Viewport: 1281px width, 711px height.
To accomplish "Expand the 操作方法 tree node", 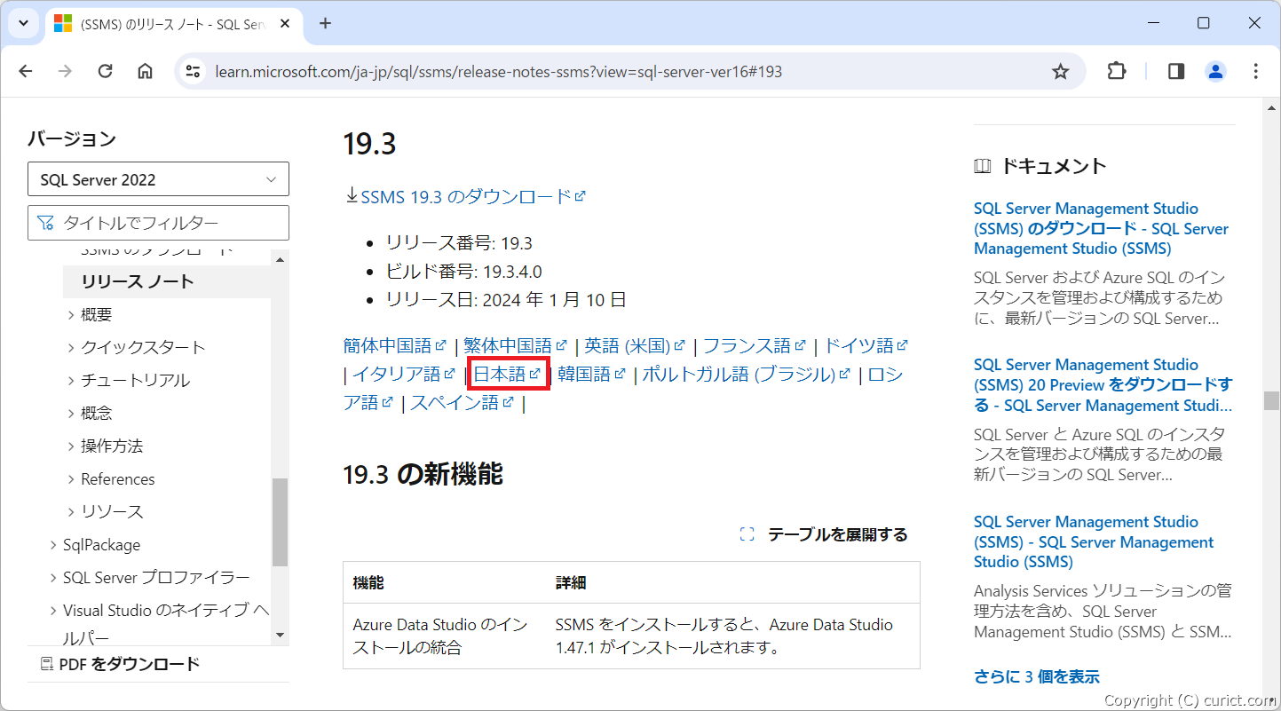I will coord(106,446).
